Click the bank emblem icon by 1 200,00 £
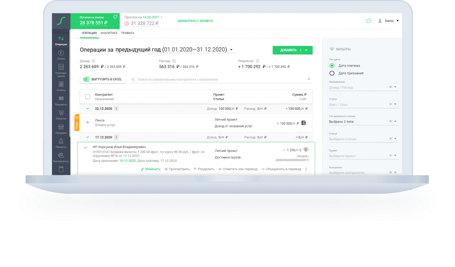 click(306, 149)
